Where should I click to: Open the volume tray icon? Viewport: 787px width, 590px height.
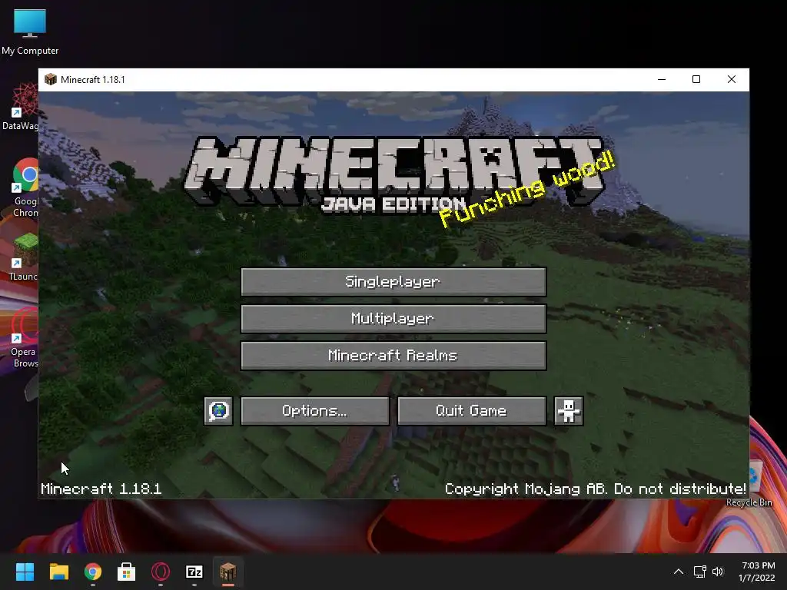click(x=718, y=572)
